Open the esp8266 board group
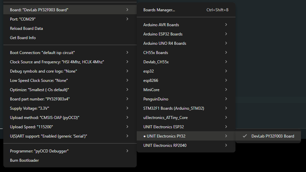The image size is (306, 172). pos(150,81)
